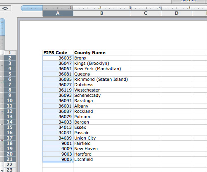Viewport: 207px width, 172px height.
Task: Click the County Name header cell
Action: [x=101, y=53]
